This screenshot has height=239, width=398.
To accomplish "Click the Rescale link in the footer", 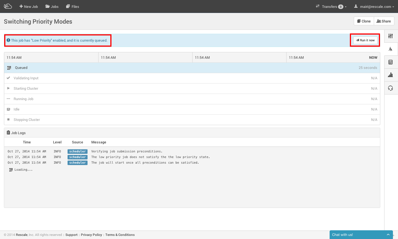I will tap(22, 235).
